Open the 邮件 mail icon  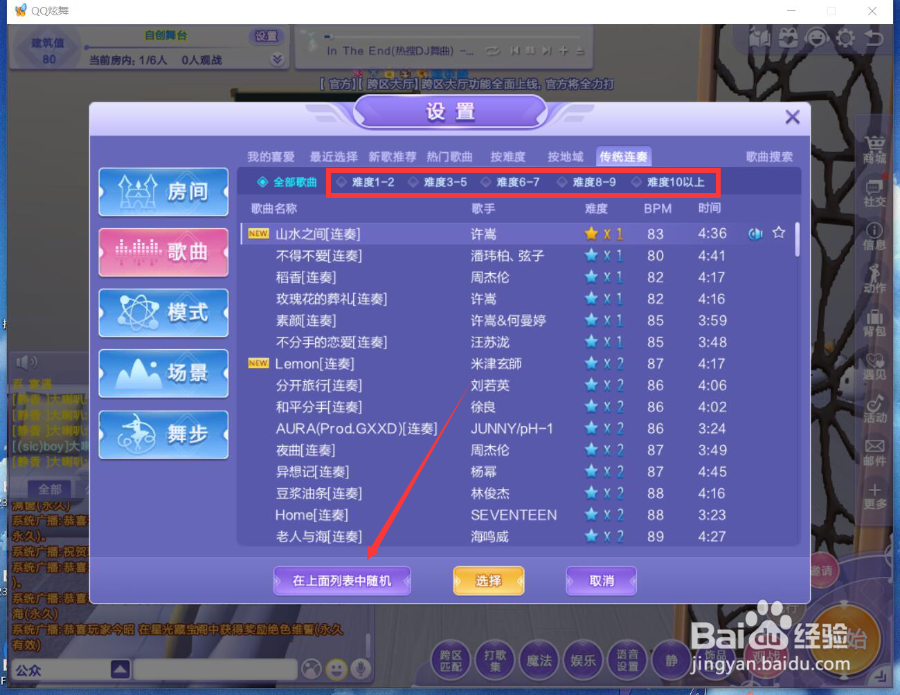874,453
